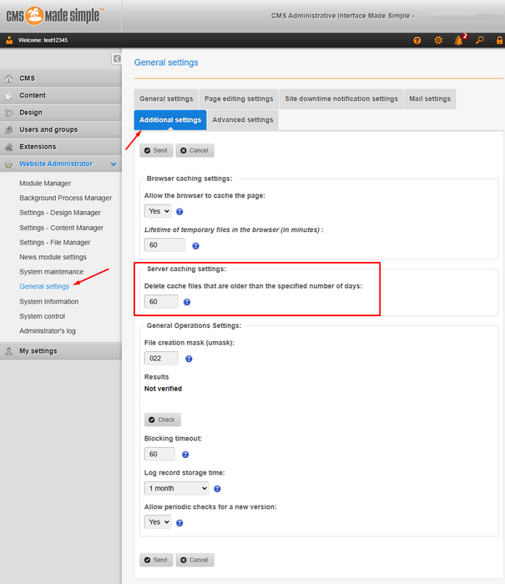The width and height of the screenshot is (505, 584).
Task: Click help icon beside browser cache lifetime
Action: pos(195,246)
